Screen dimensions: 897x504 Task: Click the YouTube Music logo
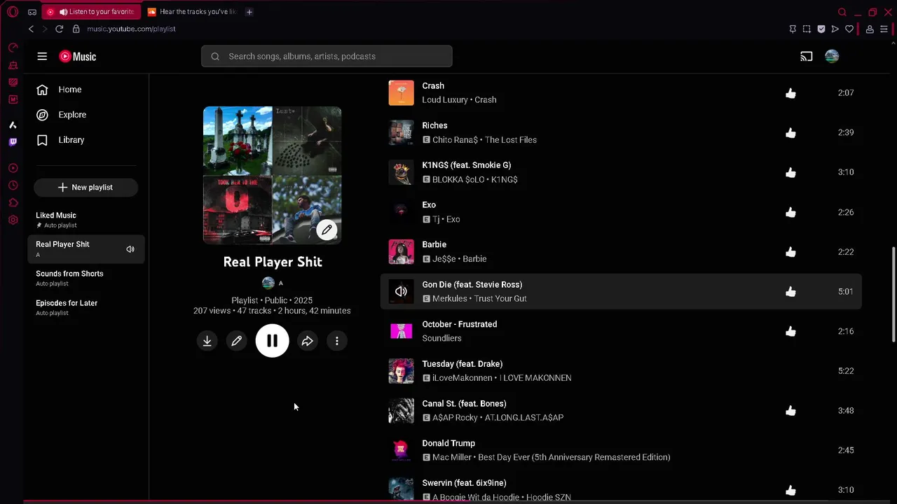pos(78,57)
